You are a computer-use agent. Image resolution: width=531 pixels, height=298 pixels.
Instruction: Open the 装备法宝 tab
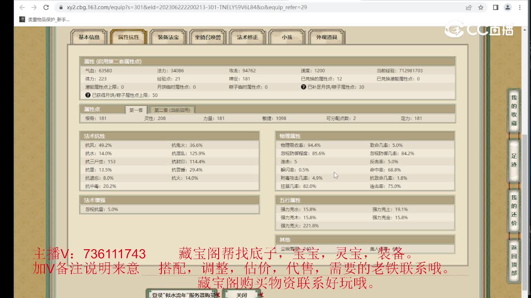(168, 37)
